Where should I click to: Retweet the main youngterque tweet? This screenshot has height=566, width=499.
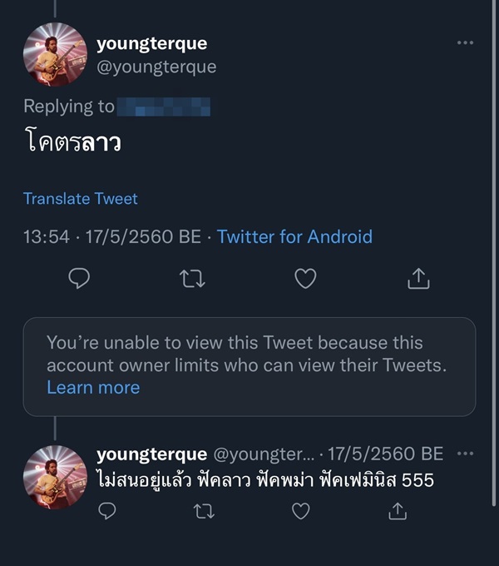pos(192,279)
